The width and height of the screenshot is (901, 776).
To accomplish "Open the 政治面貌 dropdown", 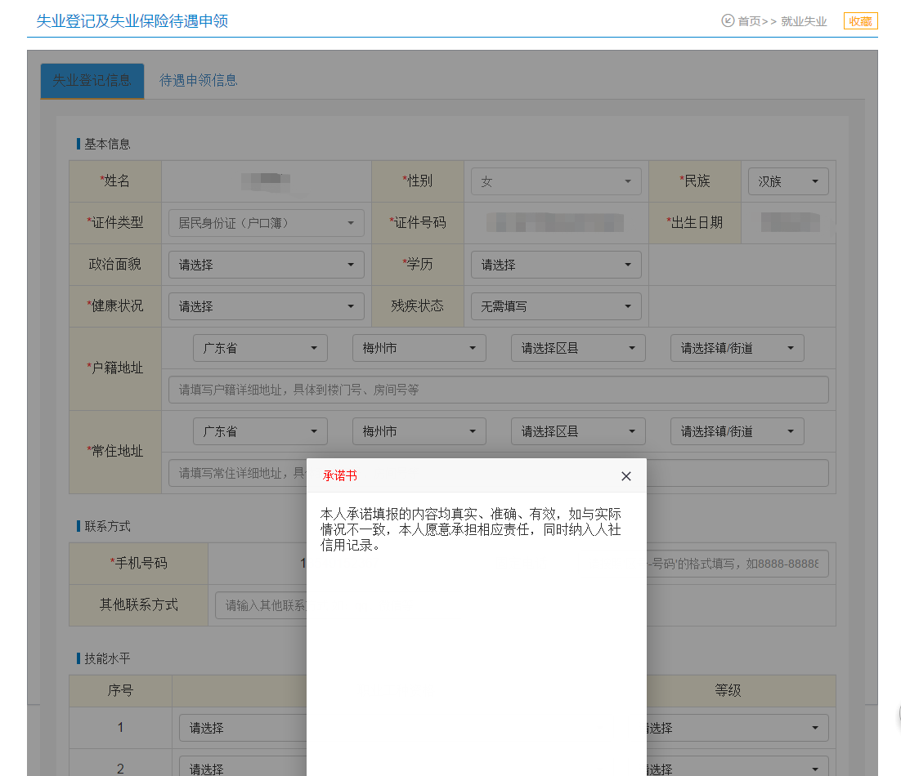I will pos(266,265).
